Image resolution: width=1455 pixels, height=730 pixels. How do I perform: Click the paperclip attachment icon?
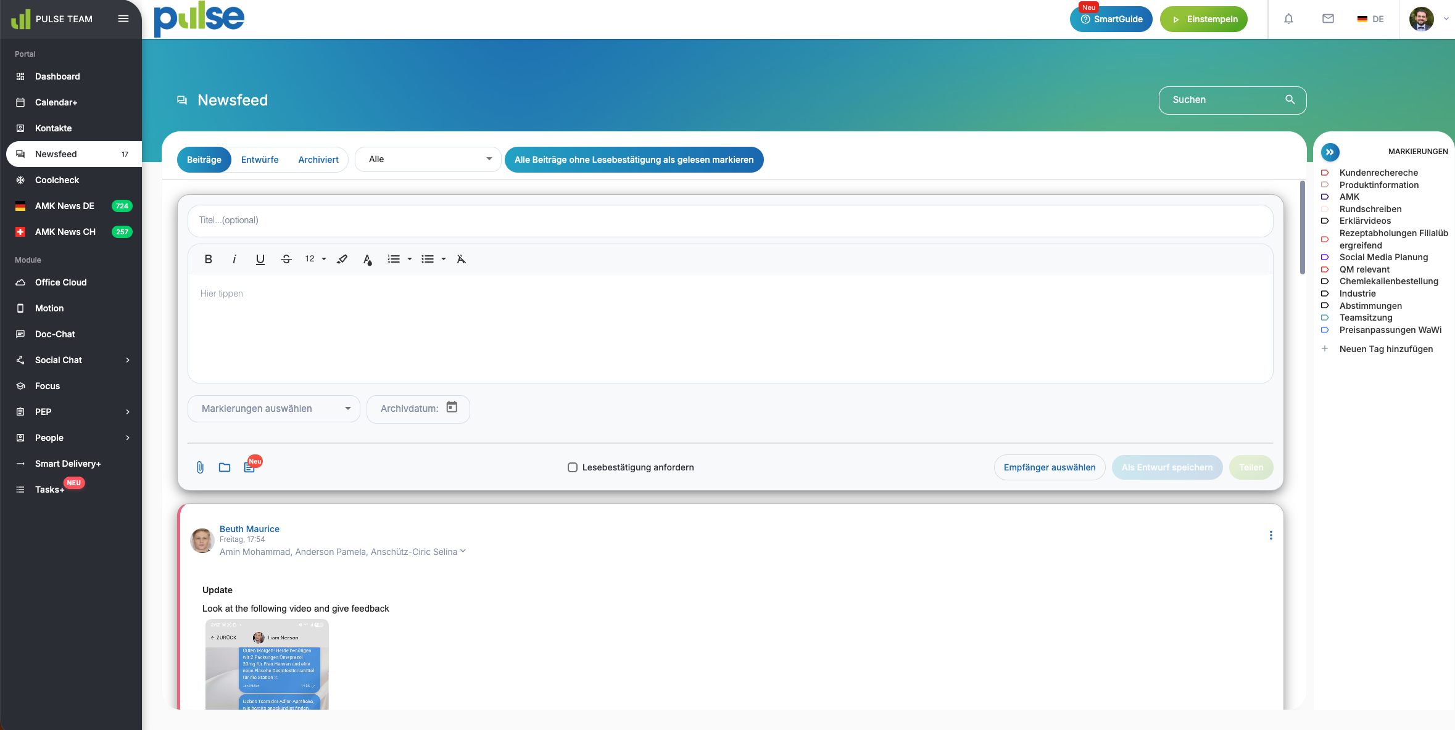coord(200,467)
